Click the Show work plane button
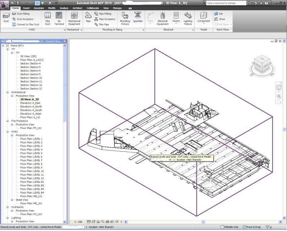The height and width of the screenshot is (231, 287). coord(220,19)
